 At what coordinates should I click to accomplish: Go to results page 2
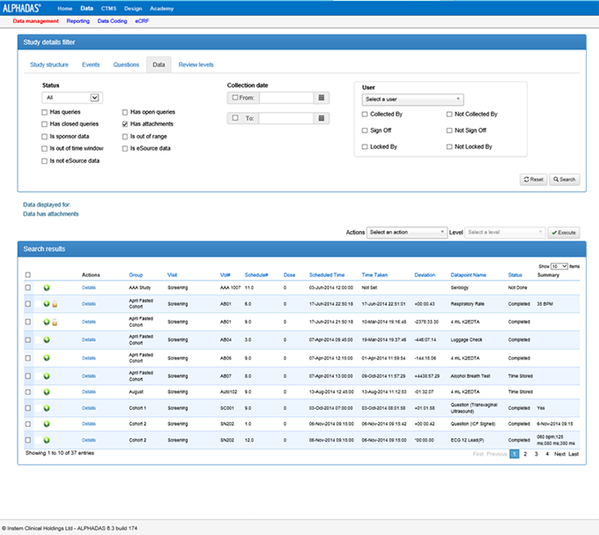(525, 454)
